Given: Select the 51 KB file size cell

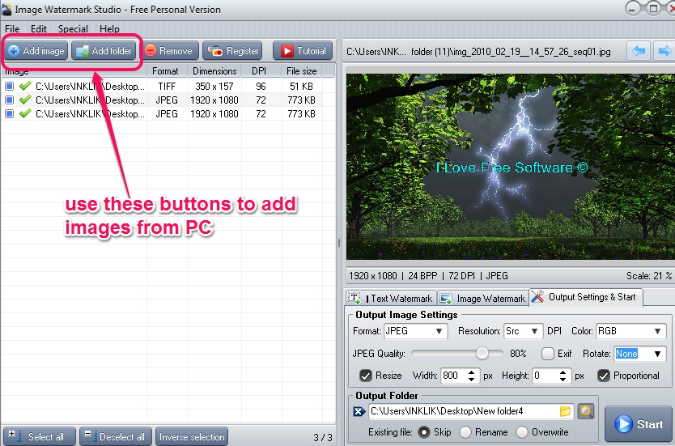Looking at the screenshot, I should [302, 86].
